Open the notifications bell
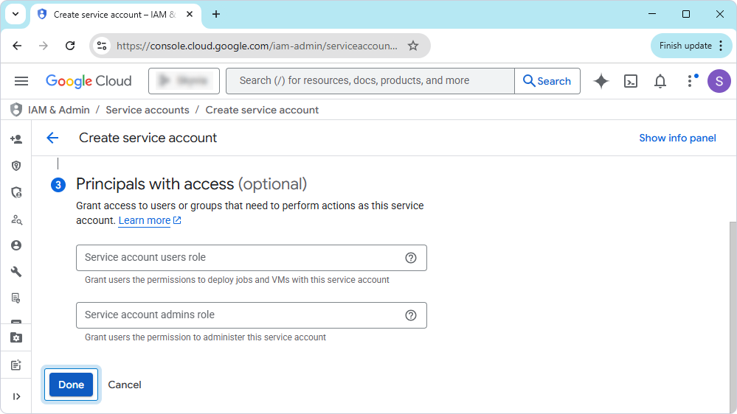 pyautogui.click(x=660, y=81)
